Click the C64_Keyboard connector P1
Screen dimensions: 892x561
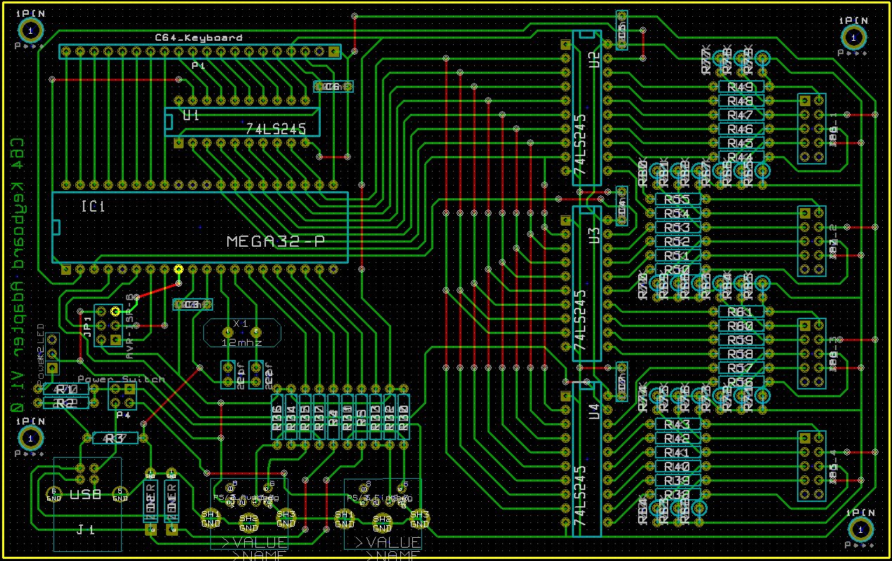point(199,51)
